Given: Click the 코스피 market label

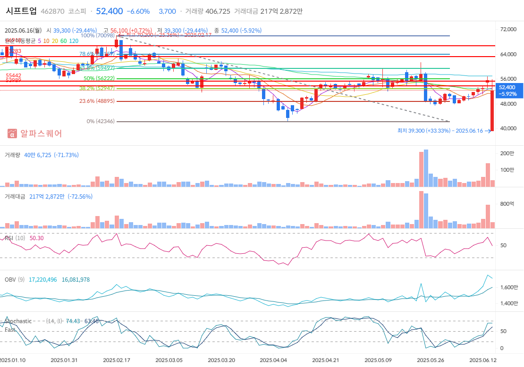Looking at the screenshot, I should tap(77, 11).
